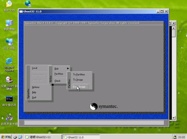
Task: Launch Internet Explorer from the desktop
Action: [x=9, y=64]
